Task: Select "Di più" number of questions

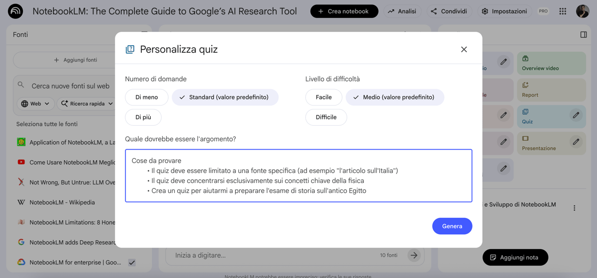Action: [x=143, y=117]
